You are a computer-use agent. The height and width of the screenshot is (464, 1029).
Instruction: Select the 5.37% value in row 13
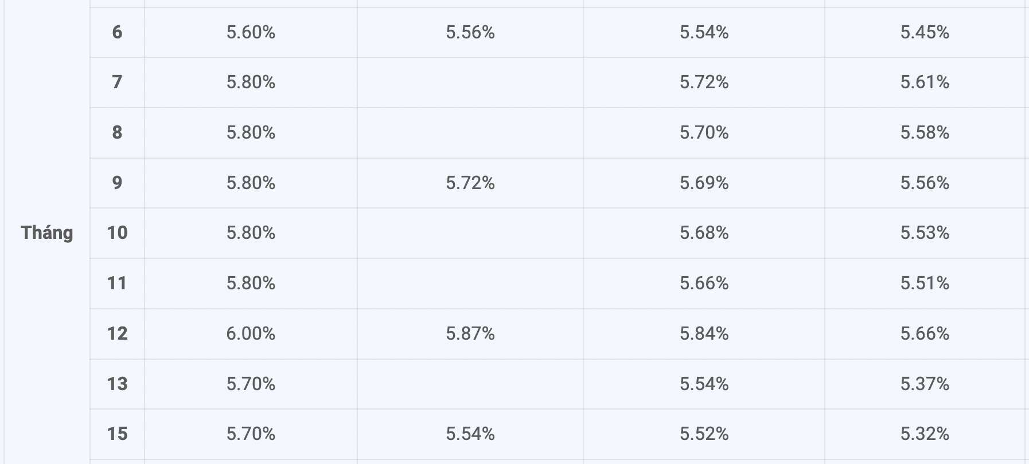tap(925, 384)
